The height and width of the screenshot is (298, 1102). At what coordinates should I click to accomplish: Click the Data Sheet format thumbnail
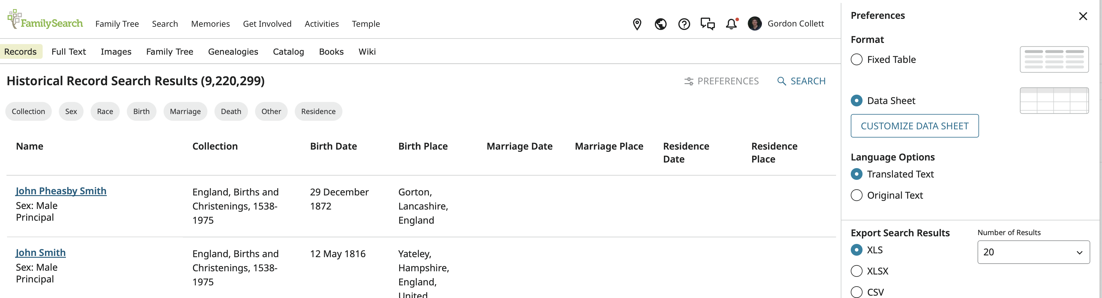1054,101
